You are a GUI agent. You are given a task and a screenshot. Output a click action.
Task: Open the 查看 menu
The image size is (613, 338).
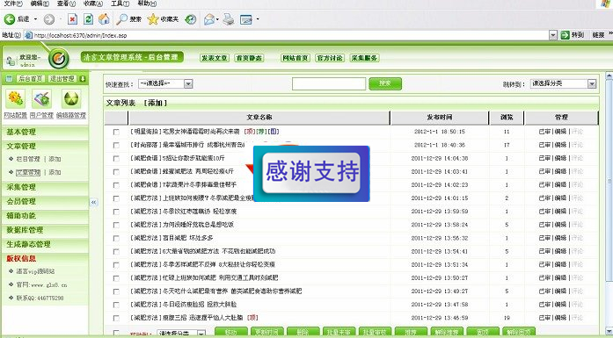click(66, 4)
